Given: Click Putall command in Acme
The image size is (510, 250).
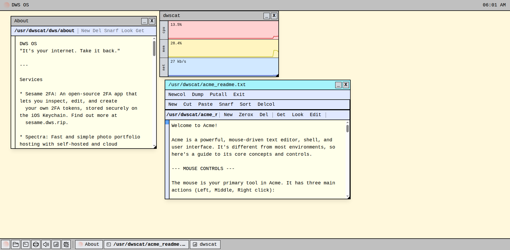Looking at the screenshot, I should pyautogui.click(x=218, y=95).
